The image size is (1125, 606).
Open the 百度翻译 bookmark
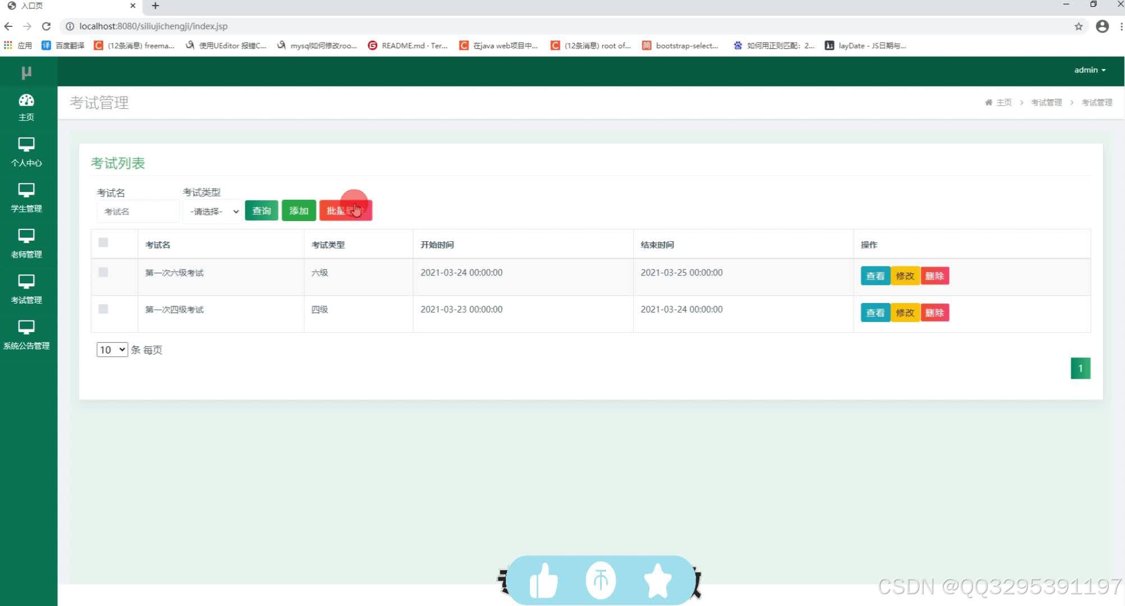pyautogui.click(x=63, y=45)
